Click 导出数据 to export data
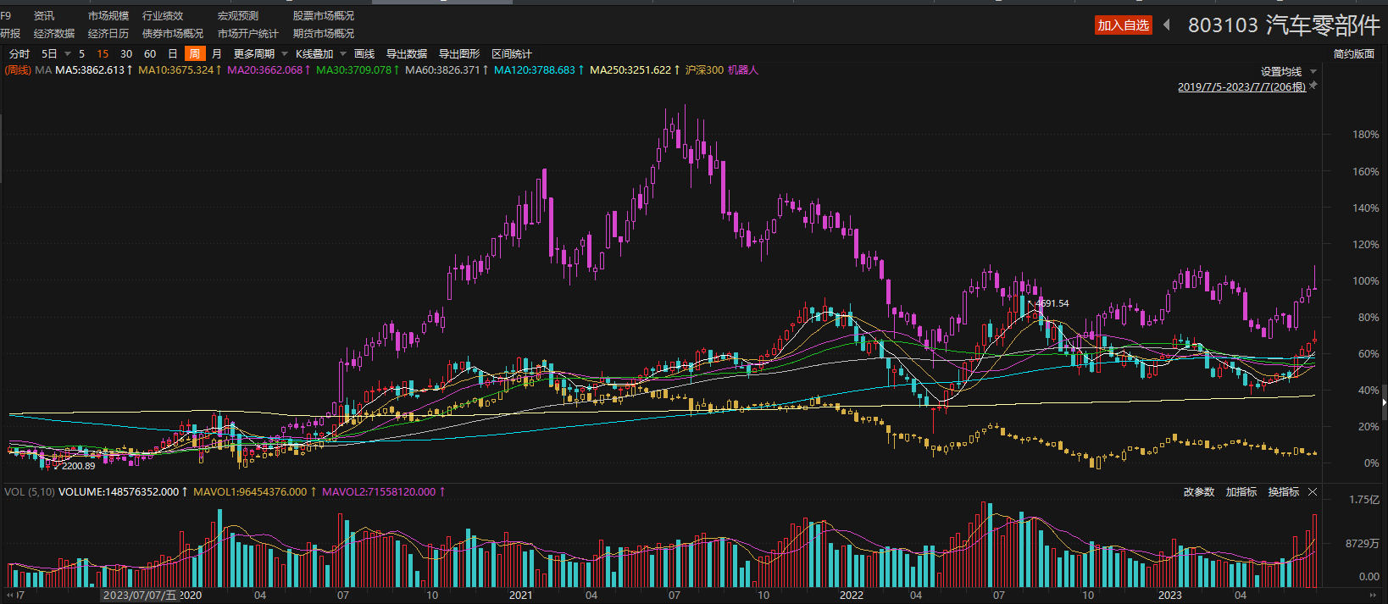This screenshot has width=1388, height=604. click(407, 54)
